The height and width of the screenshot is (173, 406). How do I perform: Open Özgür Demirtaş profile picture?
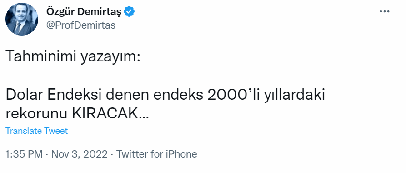coord(22,19)
